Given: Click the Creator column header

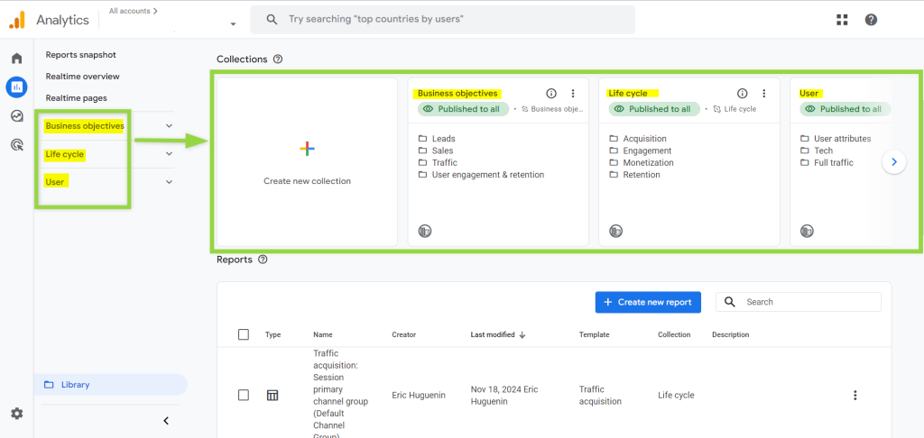Looking at the screenshot, I should pyautogui.click(x=403, y=334).
